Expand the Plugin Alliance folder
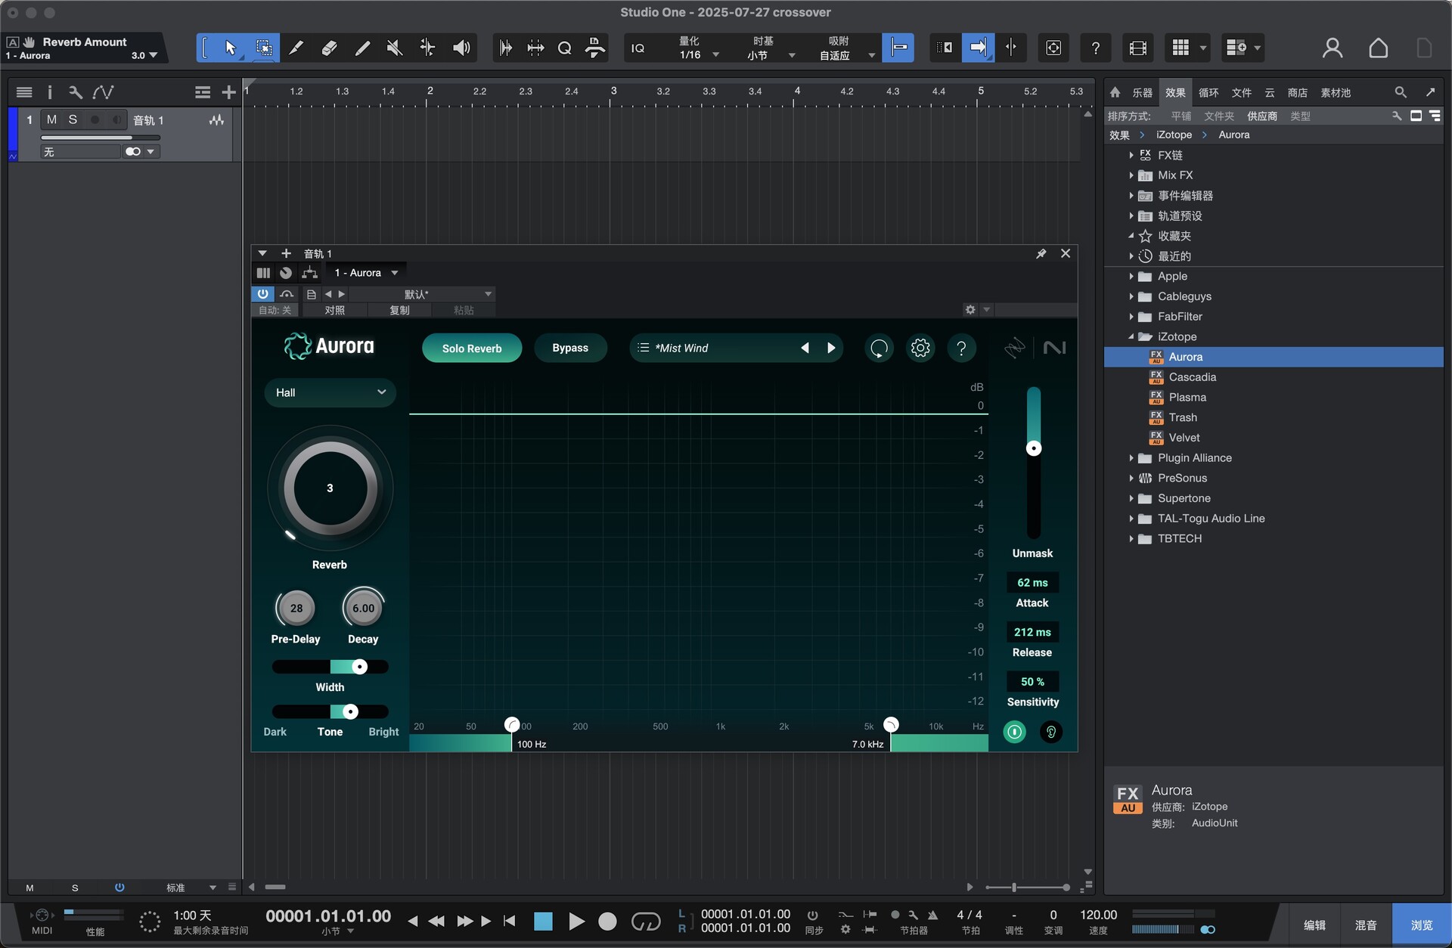Viewport: 1452px width, 948px height. (1131, 458)
